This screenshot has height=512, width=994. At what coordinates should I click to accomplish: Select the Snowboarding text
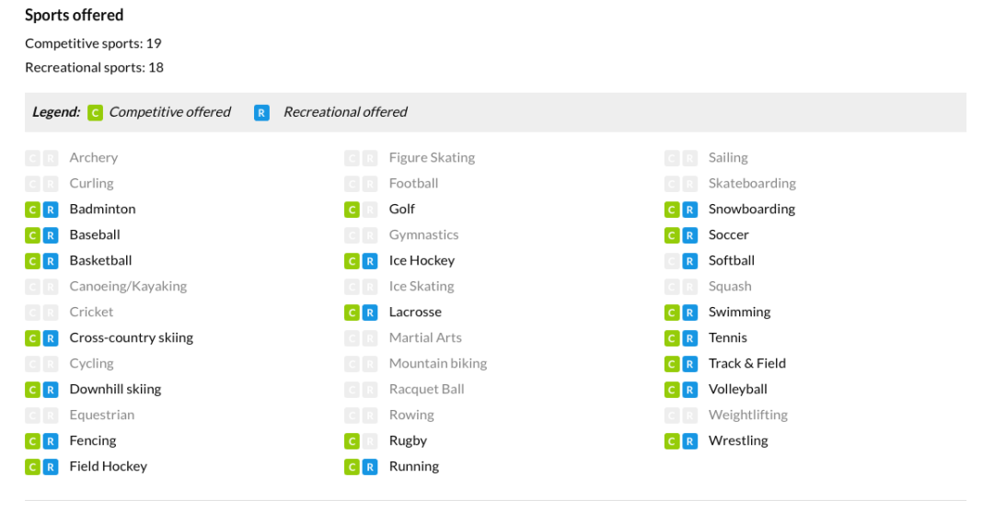click(752, 210)
